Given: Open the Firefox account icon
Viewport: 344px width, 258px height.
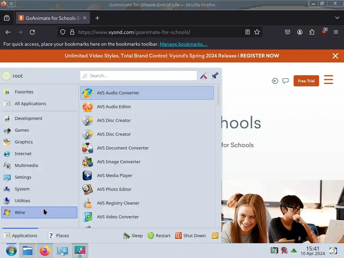Looking at the screenshot, I should tap(300, 32).
